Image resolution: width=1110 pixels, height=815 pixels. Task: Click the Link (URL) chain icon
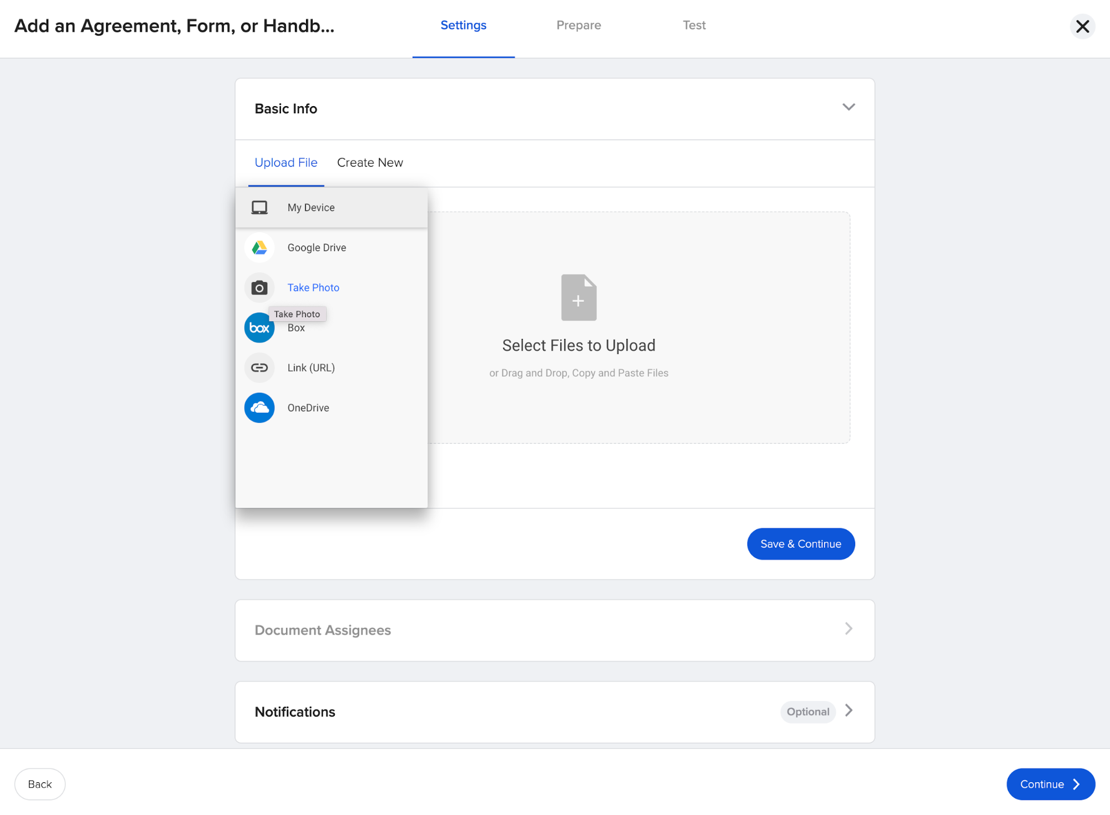pos(259,368)
